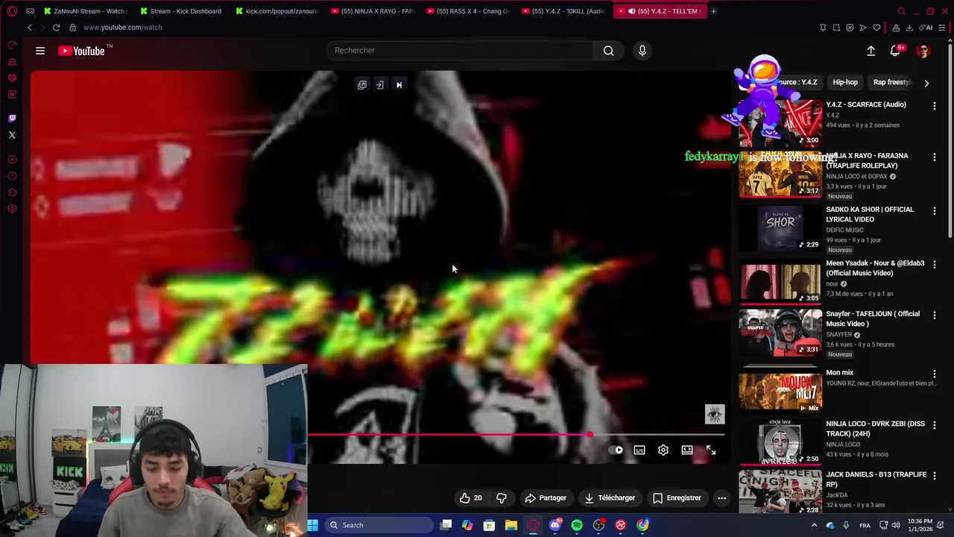Open the Mon mix playlist title
Screen dimensions: 954x537
click(x=839, y=372)
